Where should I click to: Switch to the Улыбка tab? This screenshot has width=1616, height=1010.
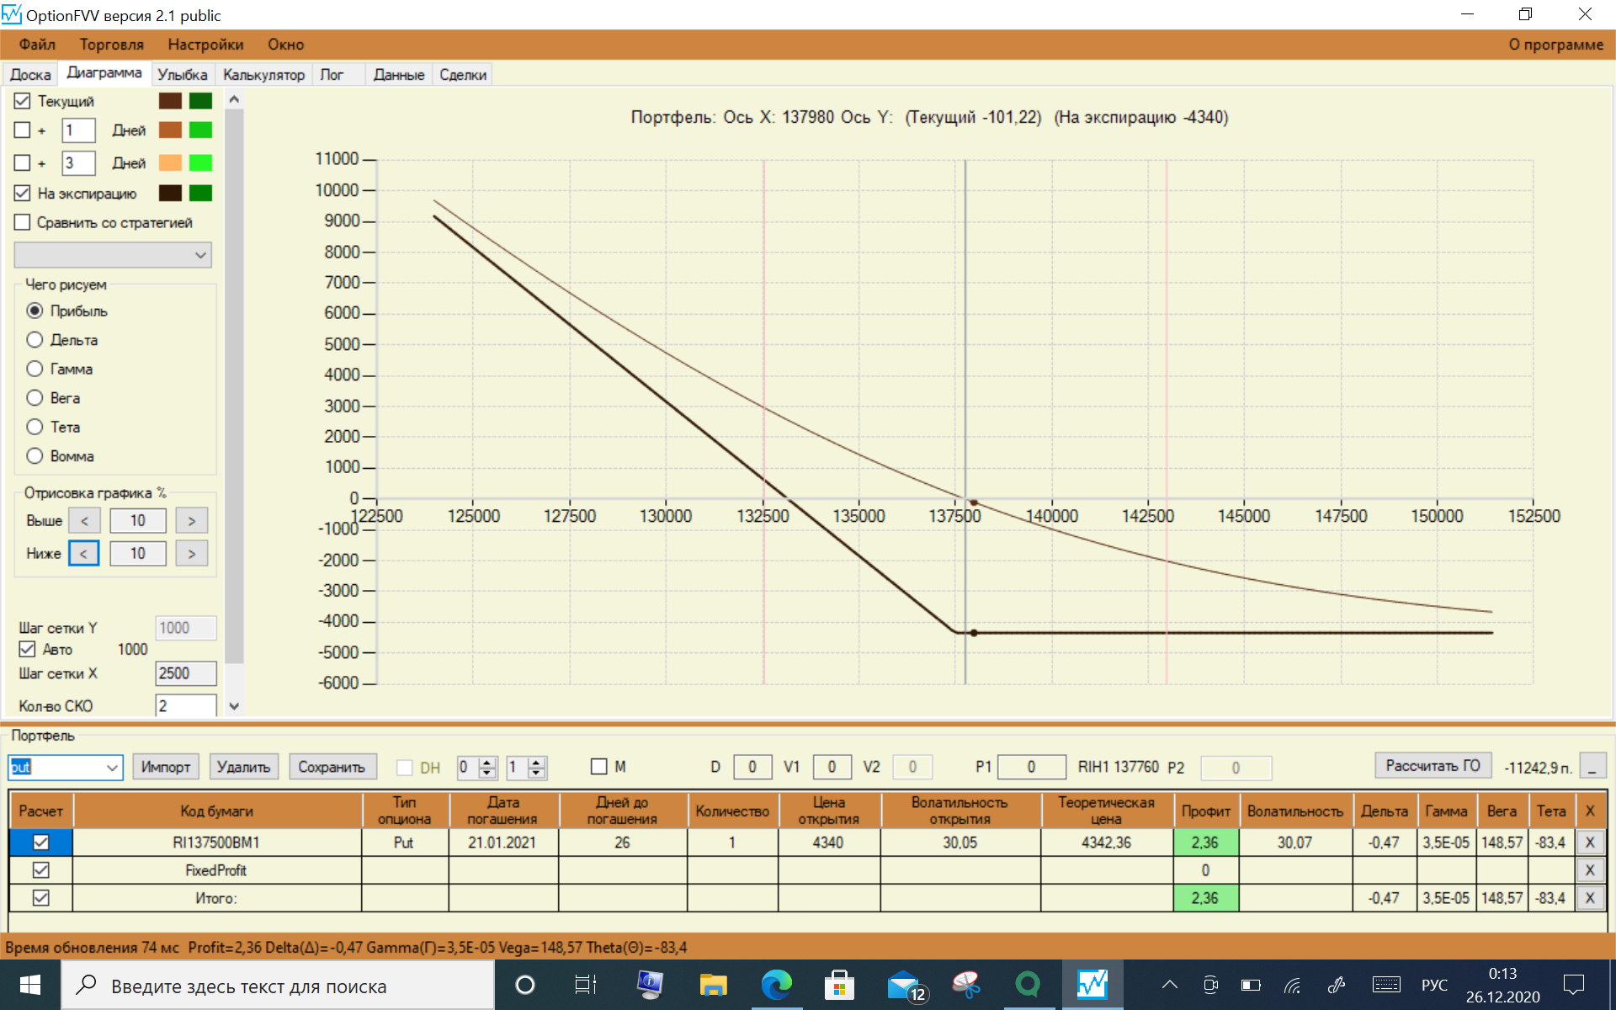click(182, 75)
